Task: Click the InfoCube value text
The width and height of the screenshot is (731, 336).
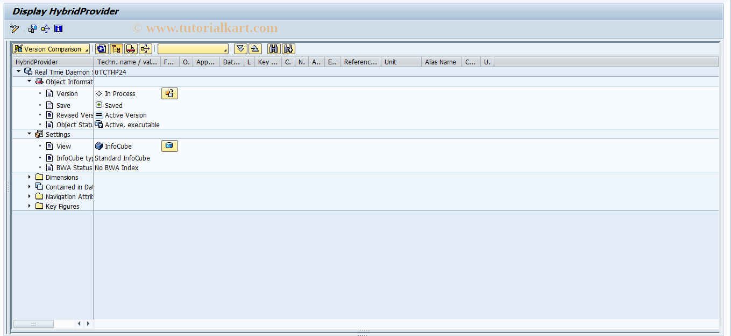Action: pos(118,146)
